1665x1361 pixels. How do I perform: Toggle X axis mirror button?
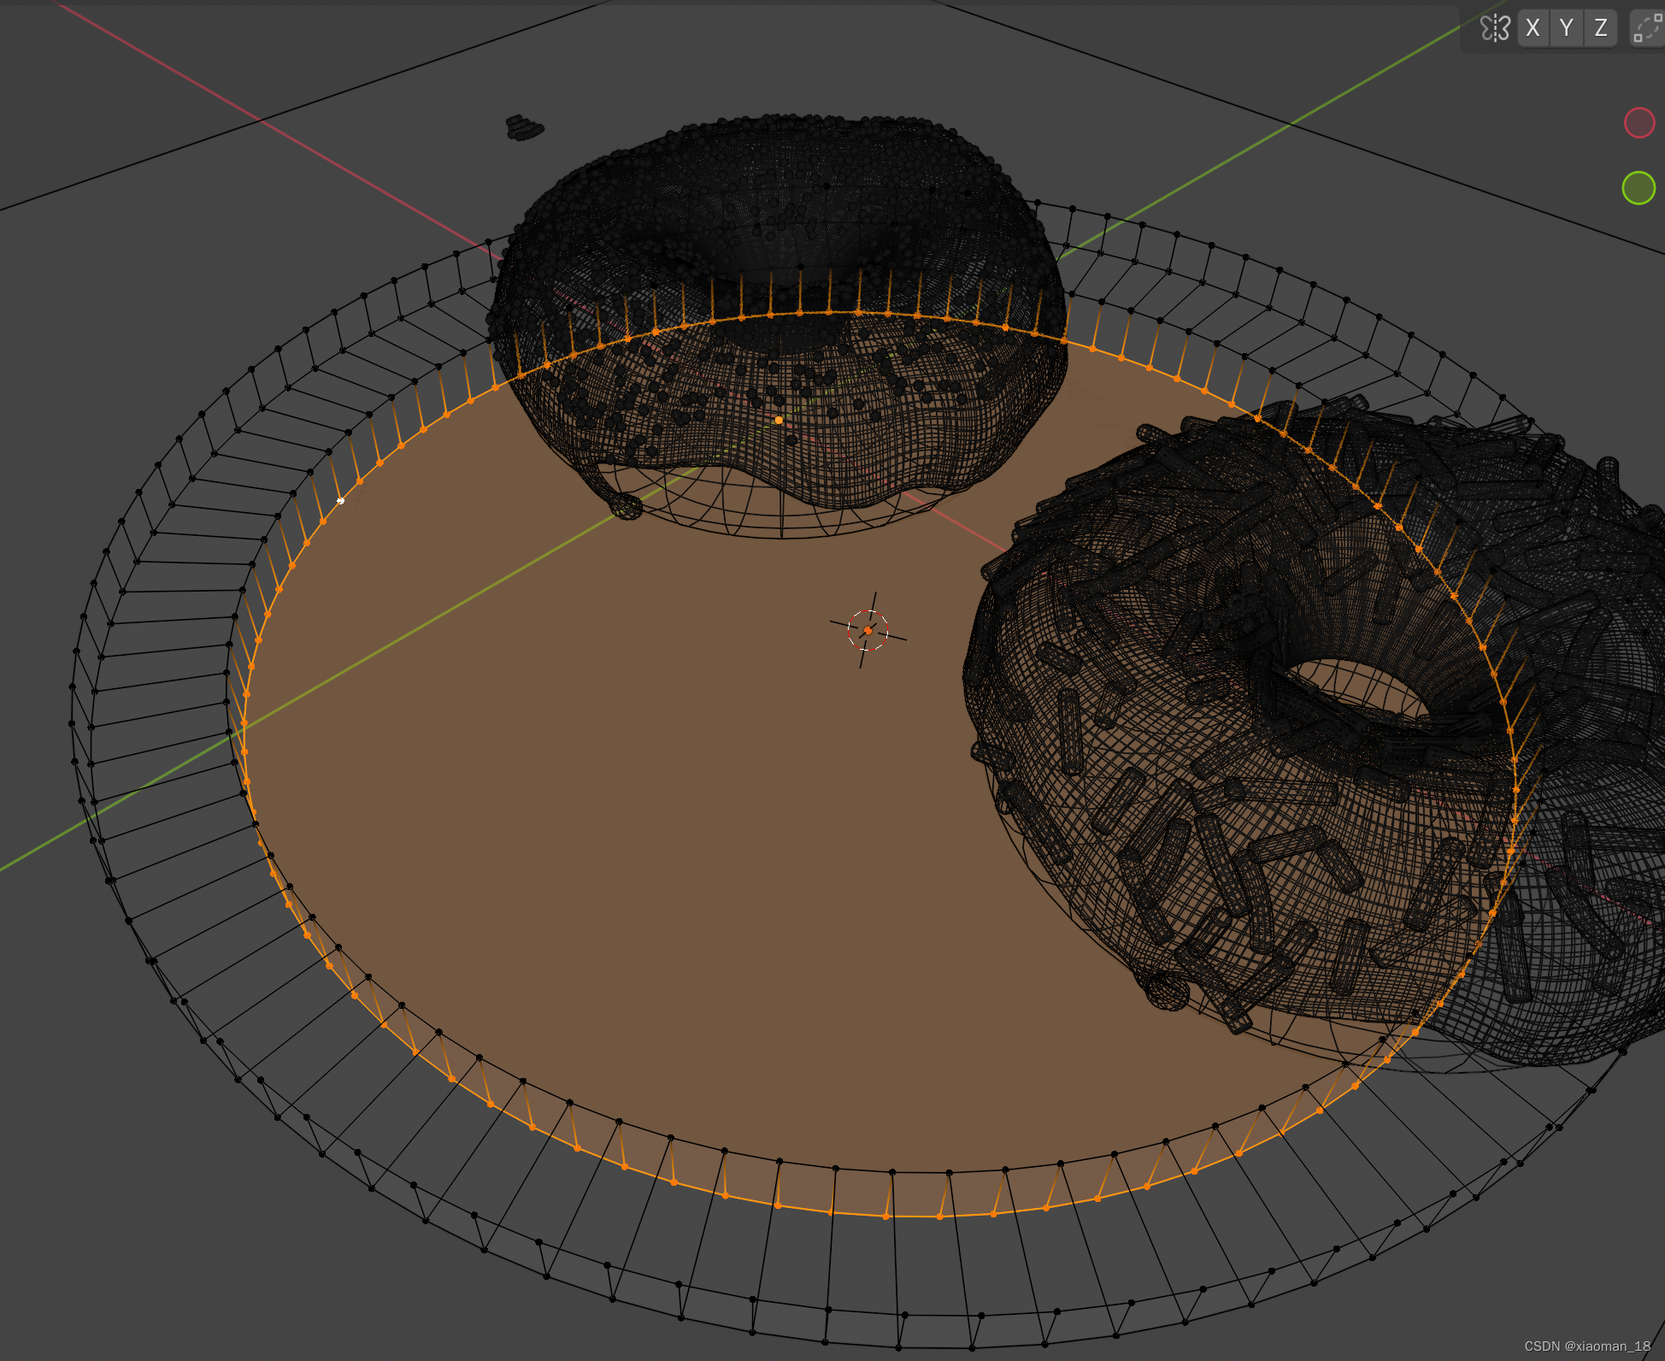tap(1533, 28)
